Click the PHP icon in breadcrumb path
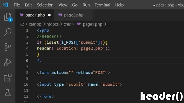 (79, 24)
